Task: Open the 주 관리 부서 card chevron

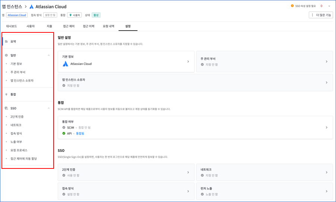Action: click(x=327, y=61)
